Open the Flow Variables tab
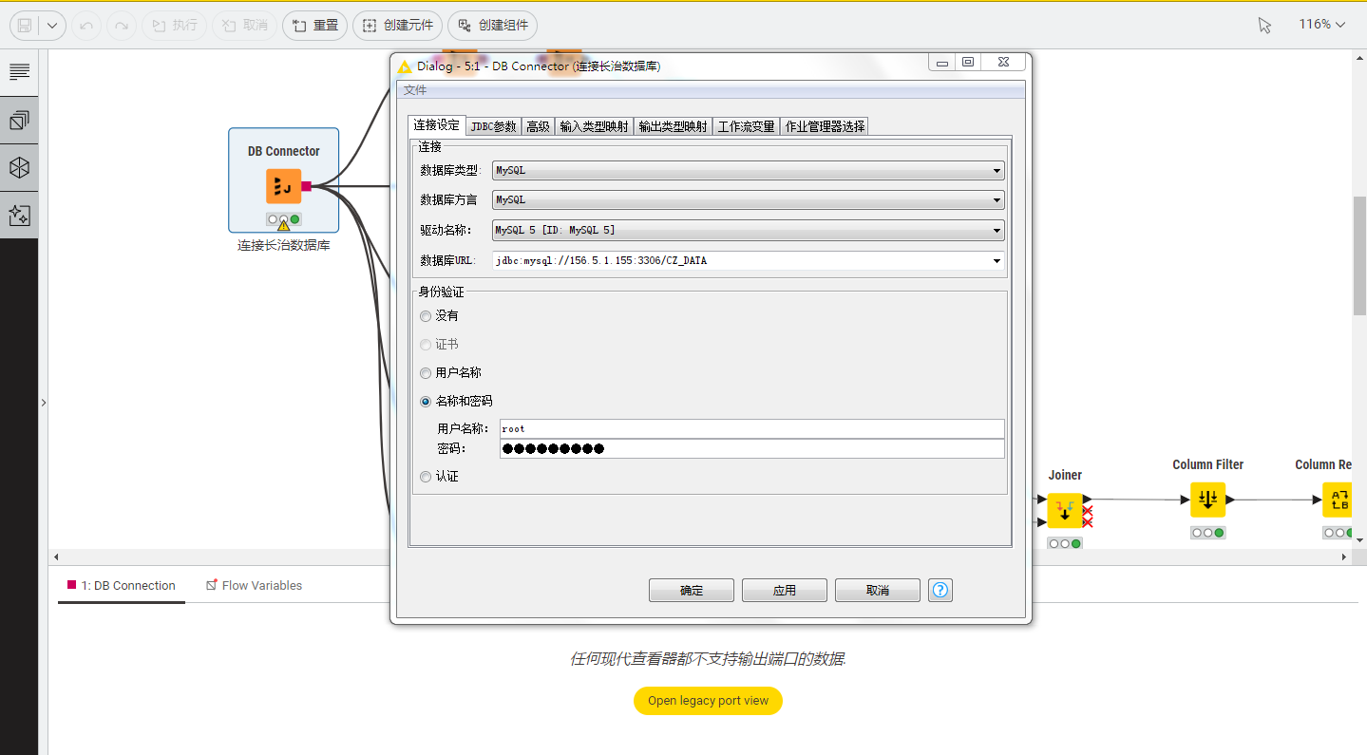This screenshot has height=755, width=1367. [x=254, y=586]
